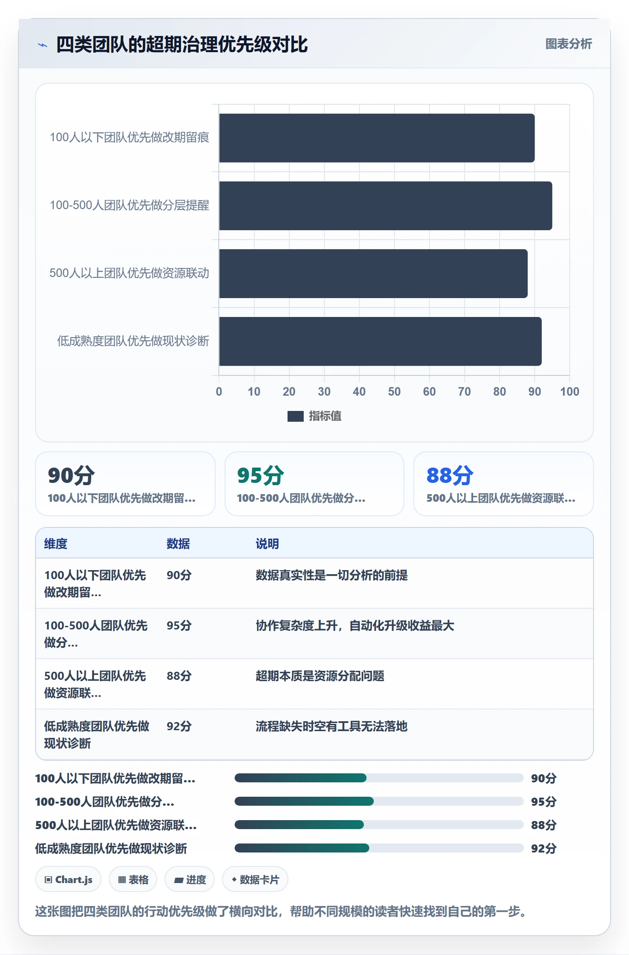This screenshot has height=955, width=629.
Task: Click the lightning icon beside the title
Action: click(43, 45)
